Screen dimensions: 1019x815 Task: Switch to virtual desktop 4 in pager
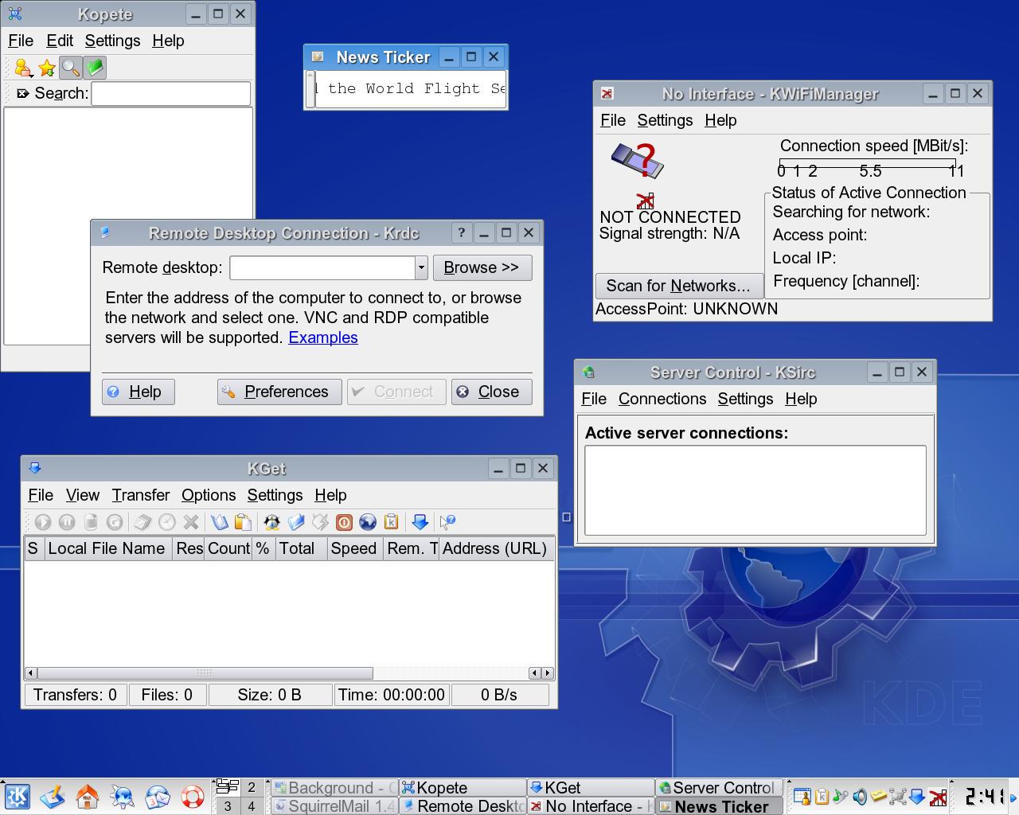(252, 806)
